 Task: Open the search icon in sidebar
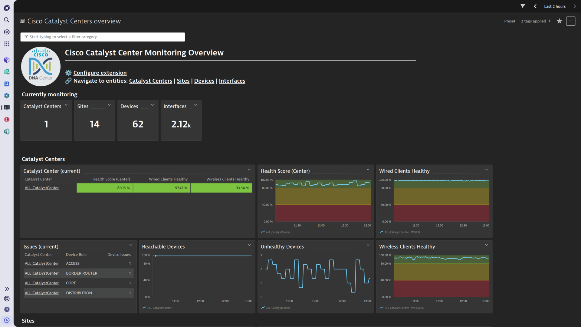(7, 20)
